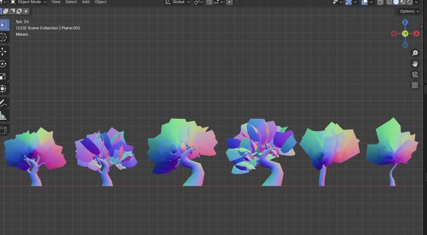Open the Global transform orientation dropdown
427x235 pixels.
point(178,2)
